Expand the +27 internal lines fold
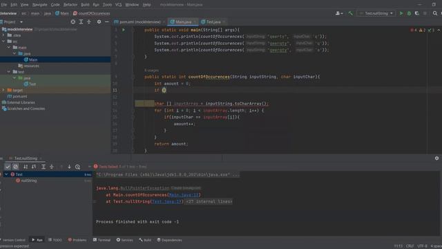Screen dimensions: 442x249 click(x=209, y=201)
